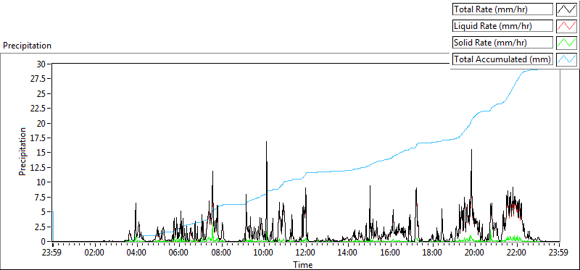Click the 10:00 x-axis time label

click(264, 253)
